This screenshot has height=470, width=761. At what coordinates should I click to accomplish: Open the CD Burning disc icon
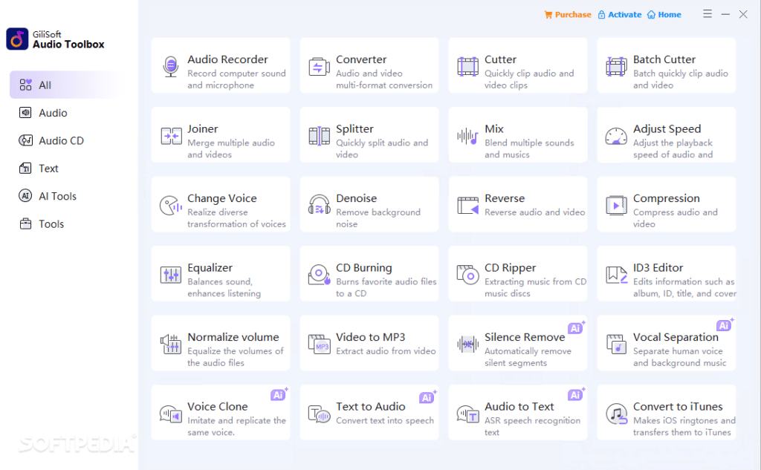click(x=319, y=275)
